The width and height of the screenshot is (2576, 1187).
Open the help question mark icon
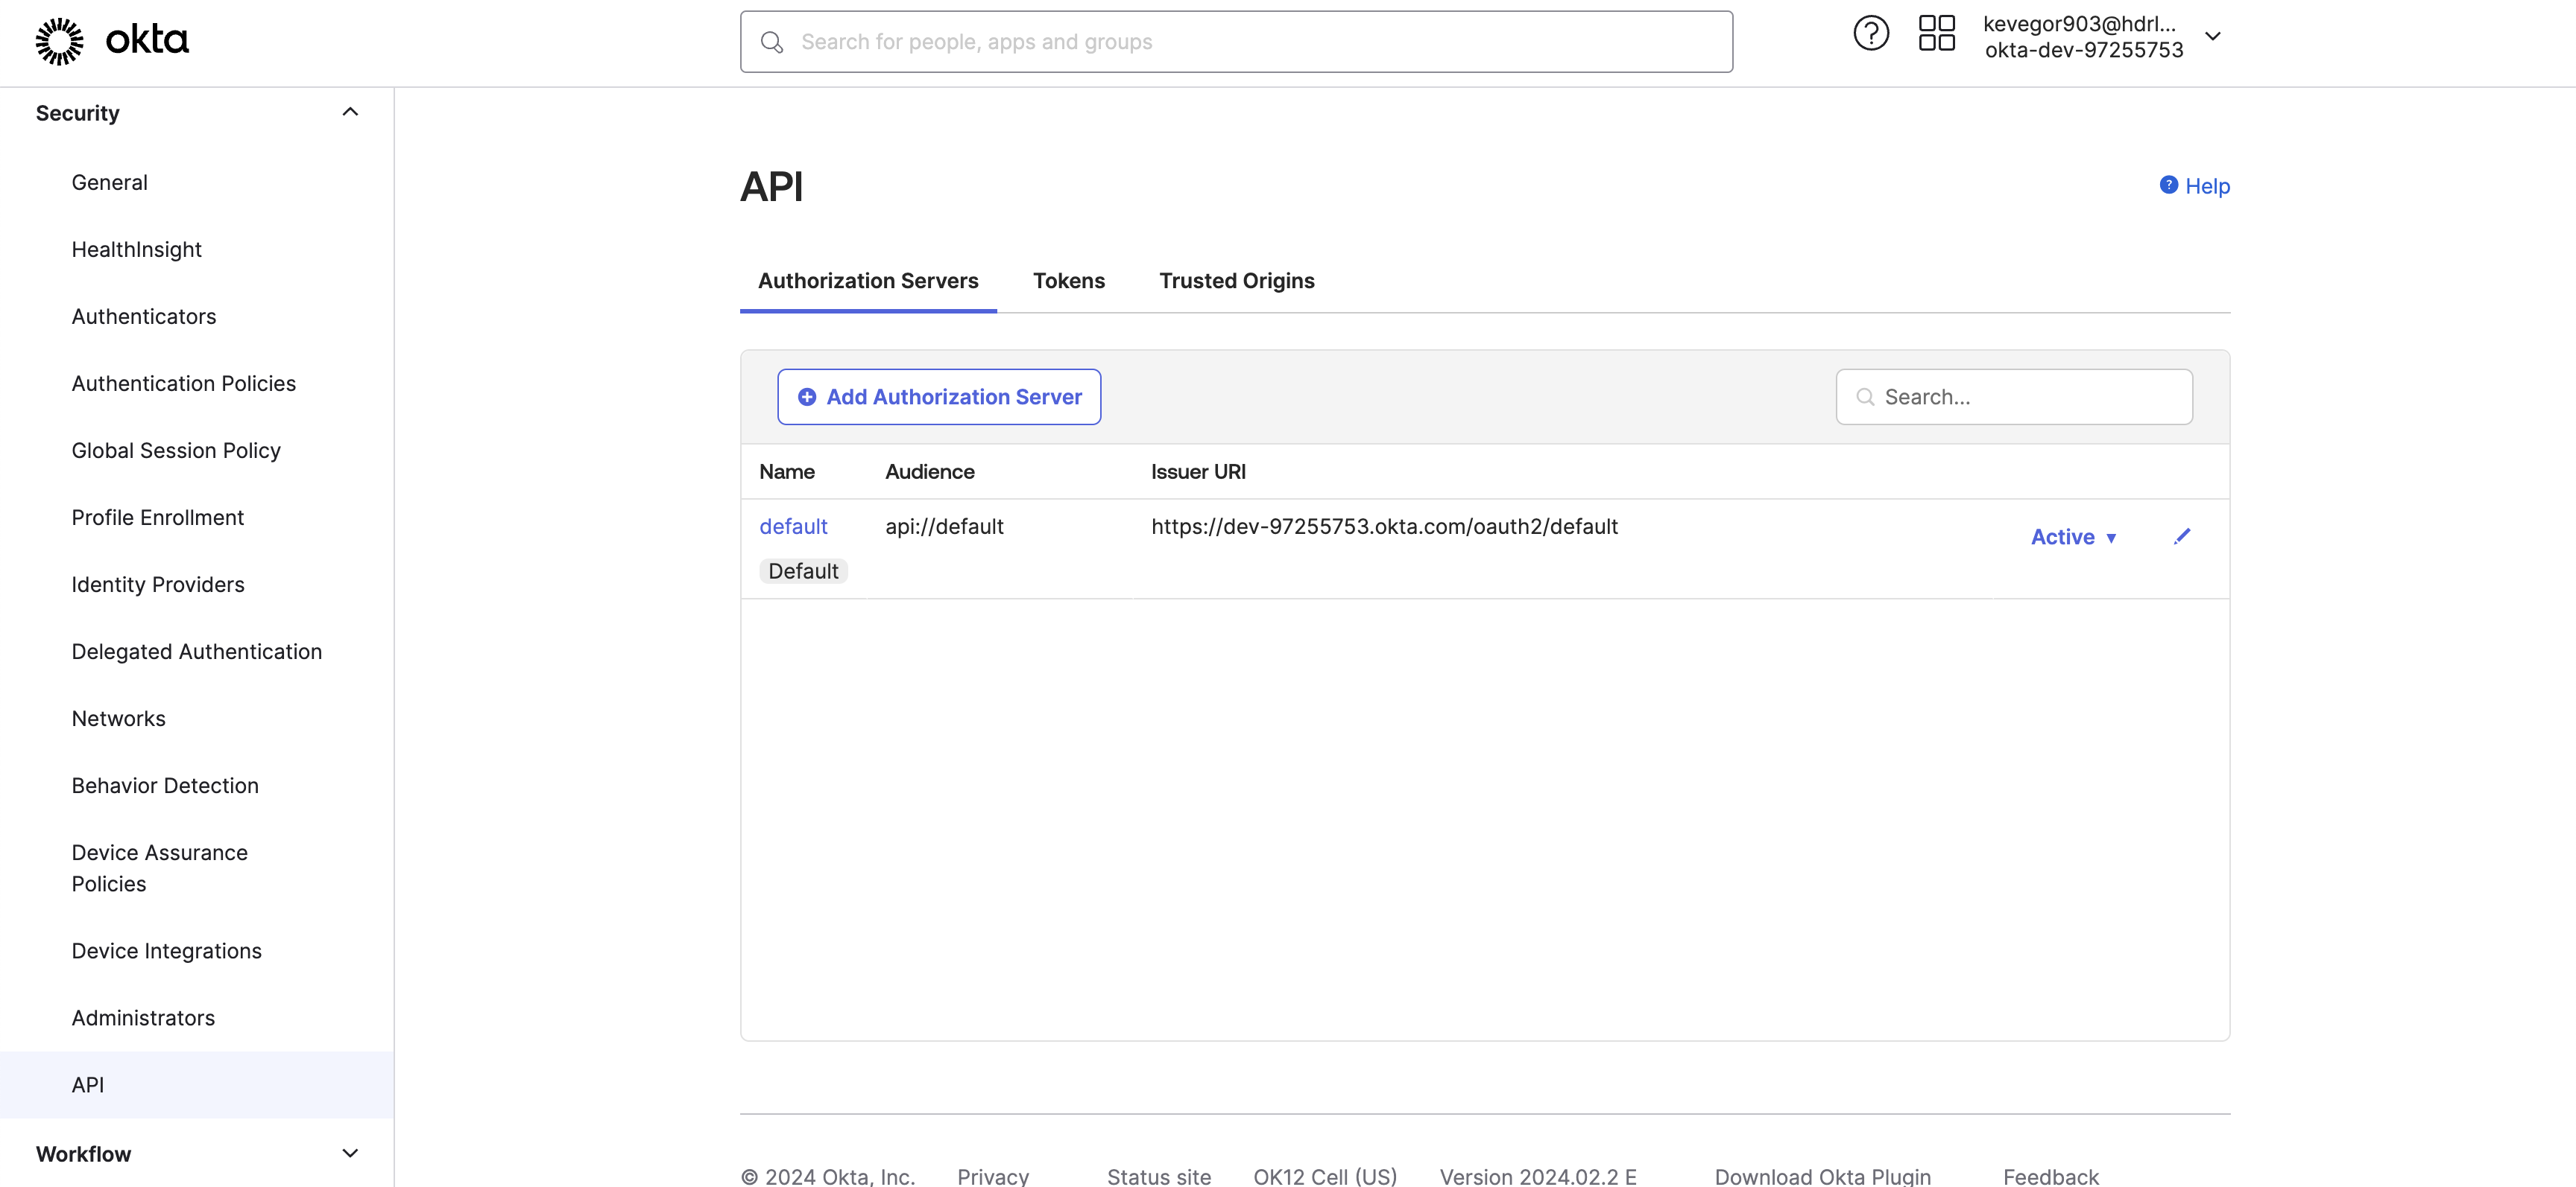(1870, 33)
